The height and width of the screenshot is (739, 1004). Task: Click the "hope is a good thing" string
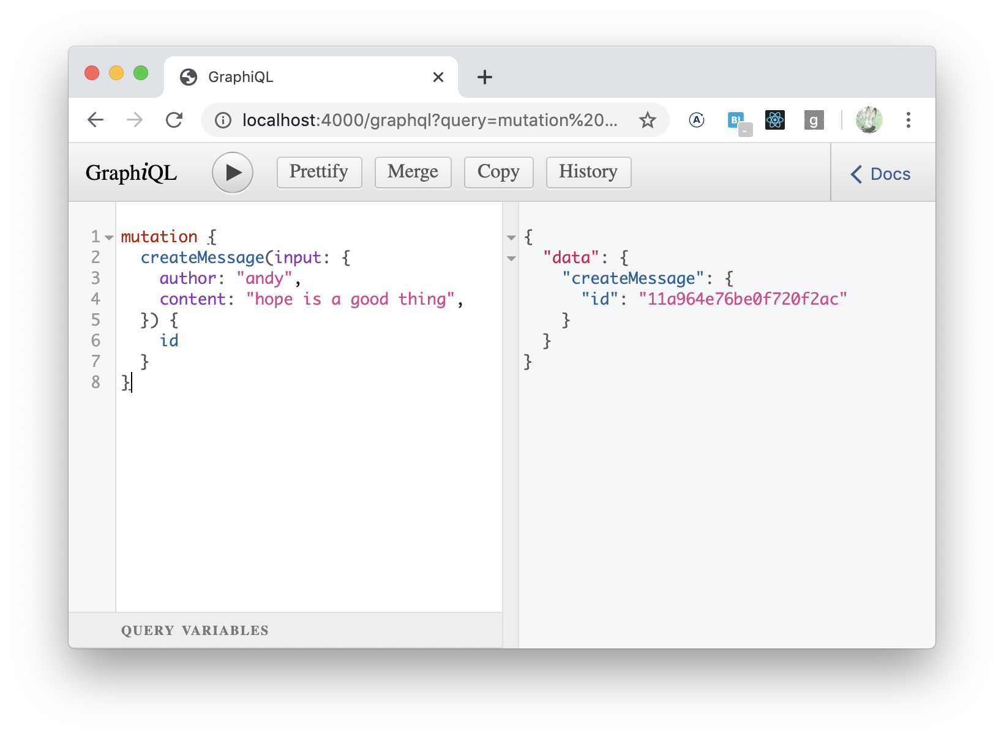pos(351,299)
